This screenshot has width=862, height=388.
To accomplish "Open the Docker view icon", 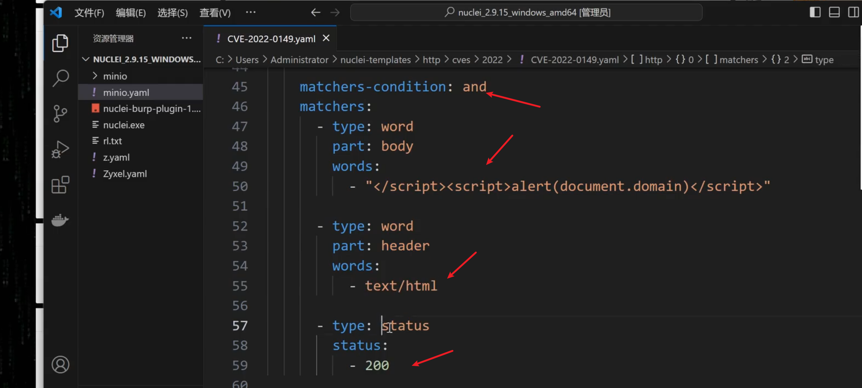I will click(x=60, y=220).
